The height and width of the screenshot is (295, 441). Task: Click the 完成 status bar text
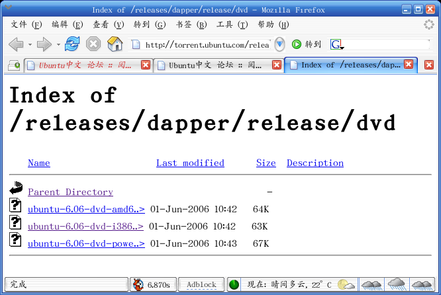click(x=19, y=284)
